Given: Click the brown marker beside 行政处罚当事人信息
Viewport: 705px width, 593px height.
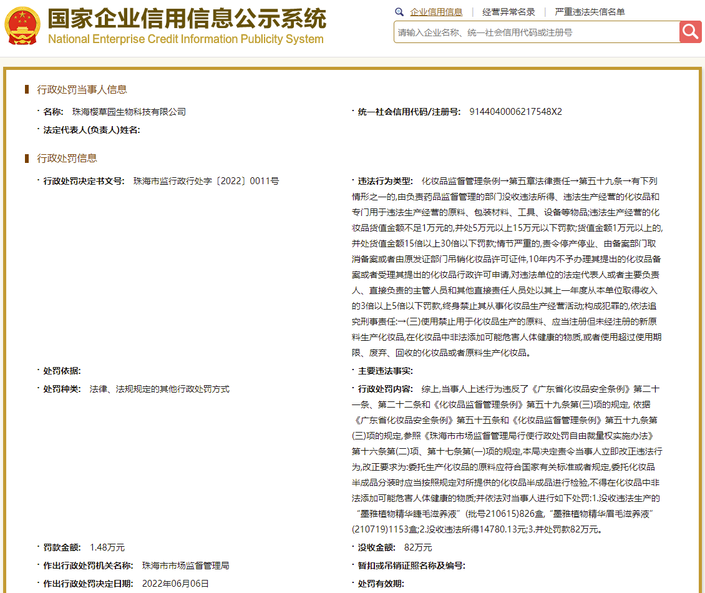Looking at the screenshot, I should click(x=27, y=89).
